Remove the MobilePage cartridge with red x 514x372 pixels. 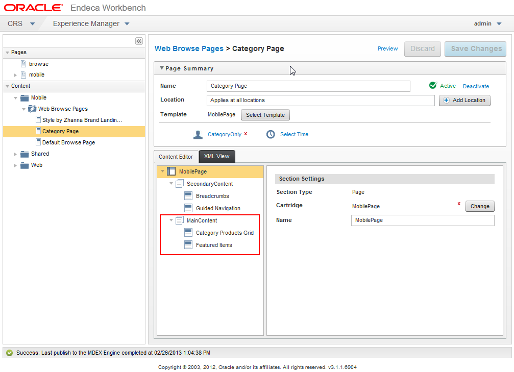pos(459,204)
